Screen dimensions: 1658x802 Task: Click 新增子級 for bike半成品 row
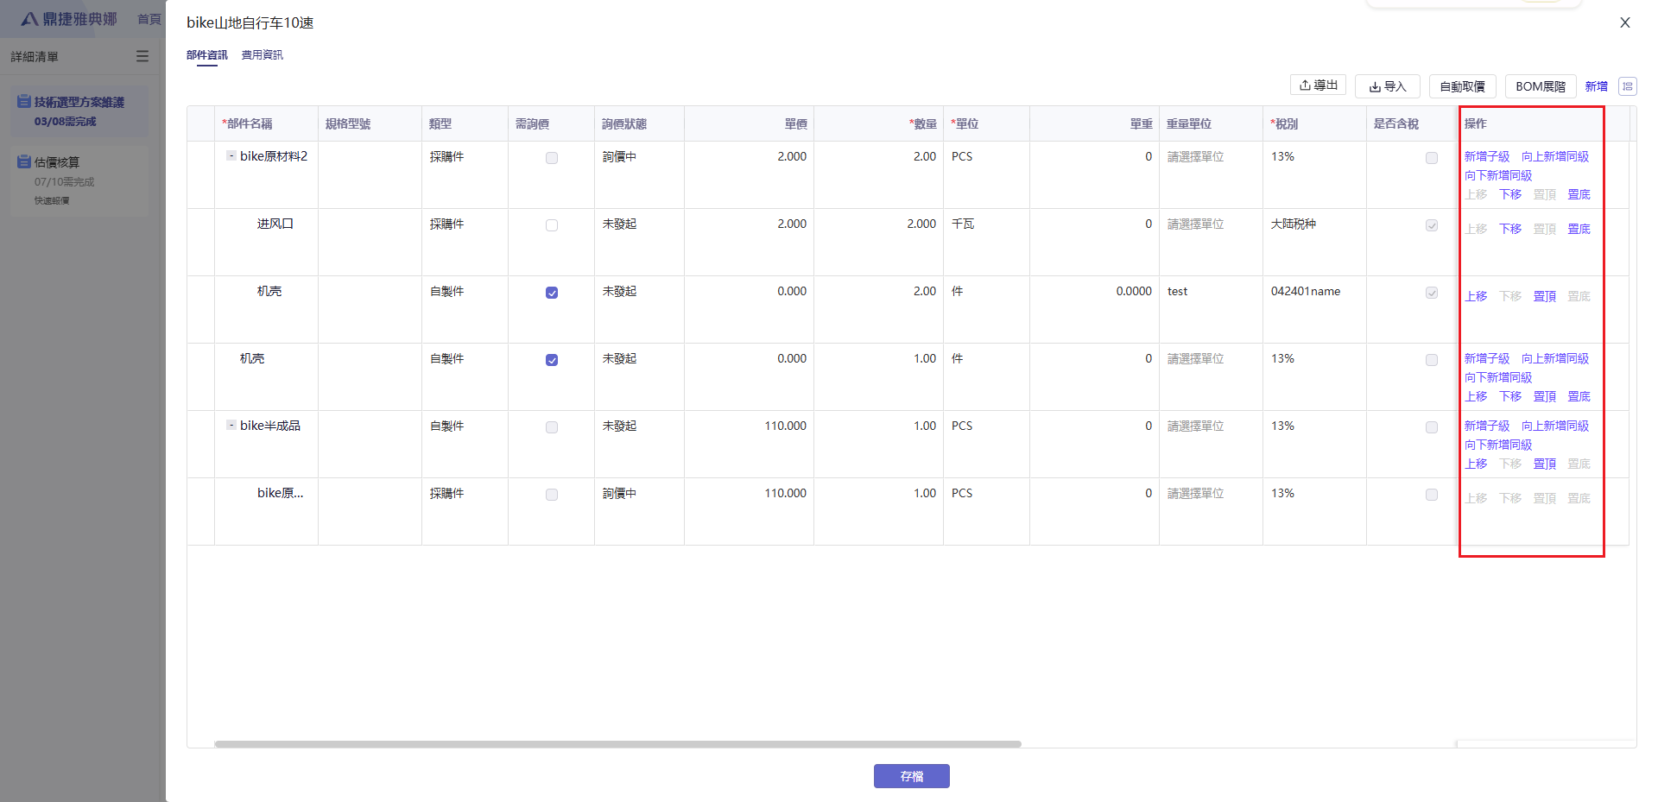pos(1487,426)
